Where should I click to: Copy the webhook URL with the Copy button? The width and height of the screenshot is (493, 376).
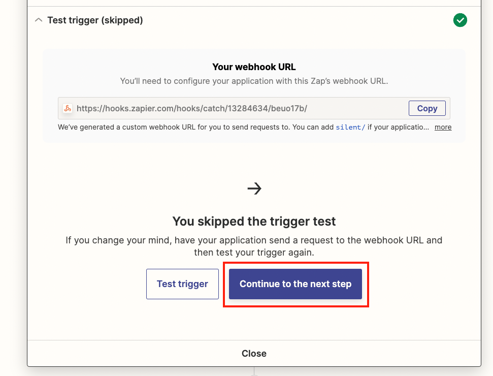tap(427, 108)
